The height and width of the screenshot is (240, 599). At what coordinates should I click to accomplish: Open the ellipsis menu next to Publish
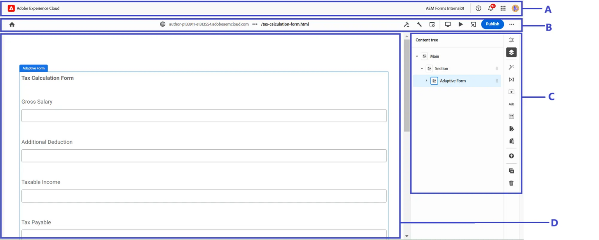click(x=512, y=24)
